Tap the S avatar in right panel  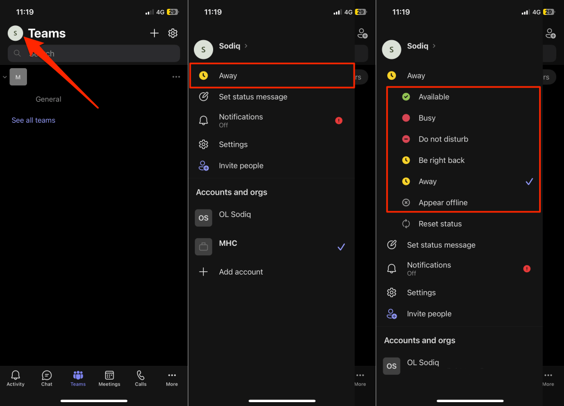tap(392, 50)
